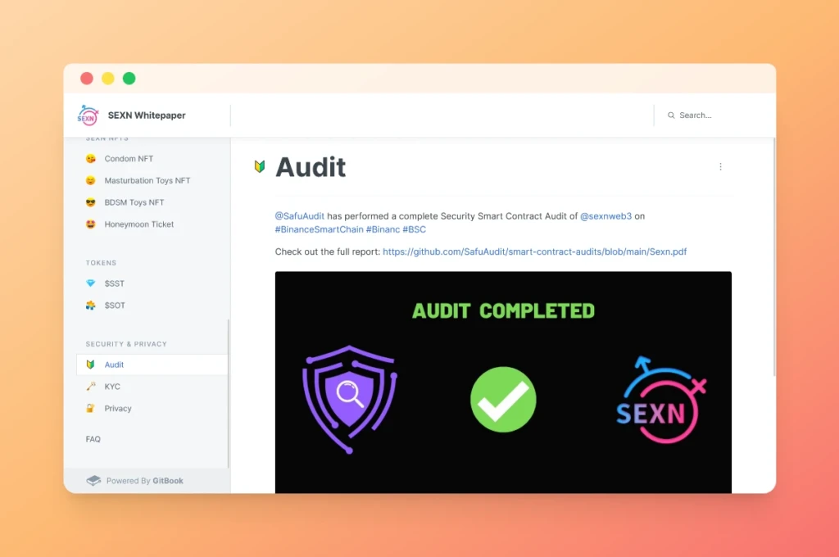Click the SEXN logo in the header
This screenshot has height=557, width=839.
88,115
